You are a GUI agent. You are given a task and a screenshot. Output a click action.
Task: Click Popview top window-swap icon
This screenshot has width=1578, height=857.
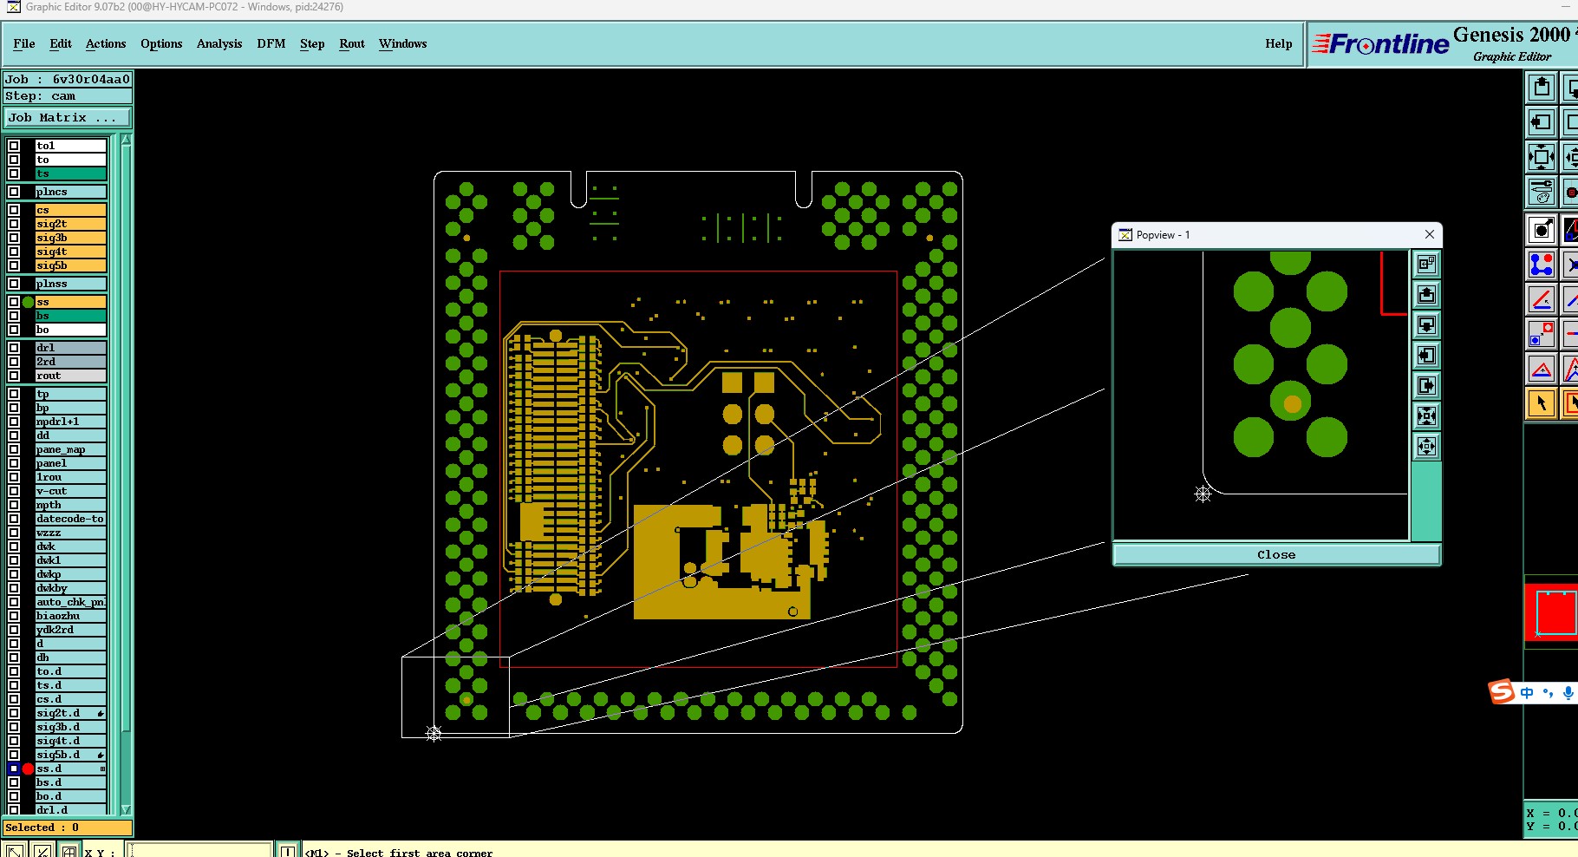coord(1426,264)
